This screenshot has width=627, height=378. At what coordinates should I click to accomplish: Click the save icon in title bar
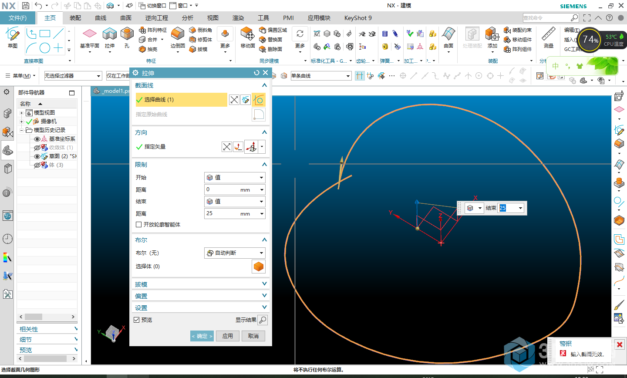pos(26,6)
